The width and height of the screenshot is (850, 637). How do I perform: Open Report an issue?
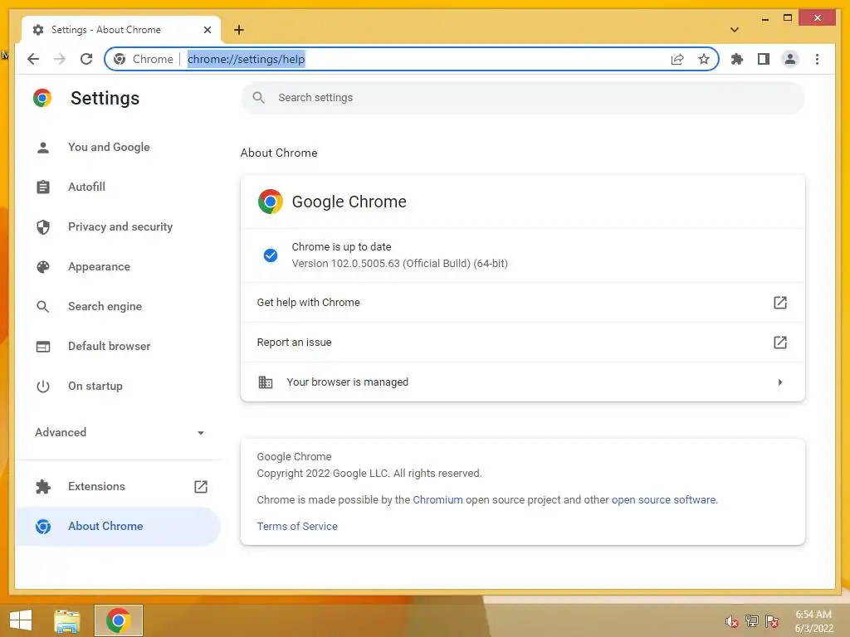(x=523, y=343)
